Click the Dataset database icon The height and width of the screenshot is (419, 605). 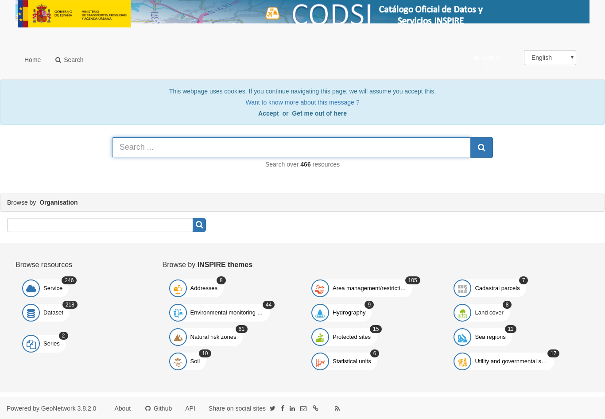click(x=31, y=313)
